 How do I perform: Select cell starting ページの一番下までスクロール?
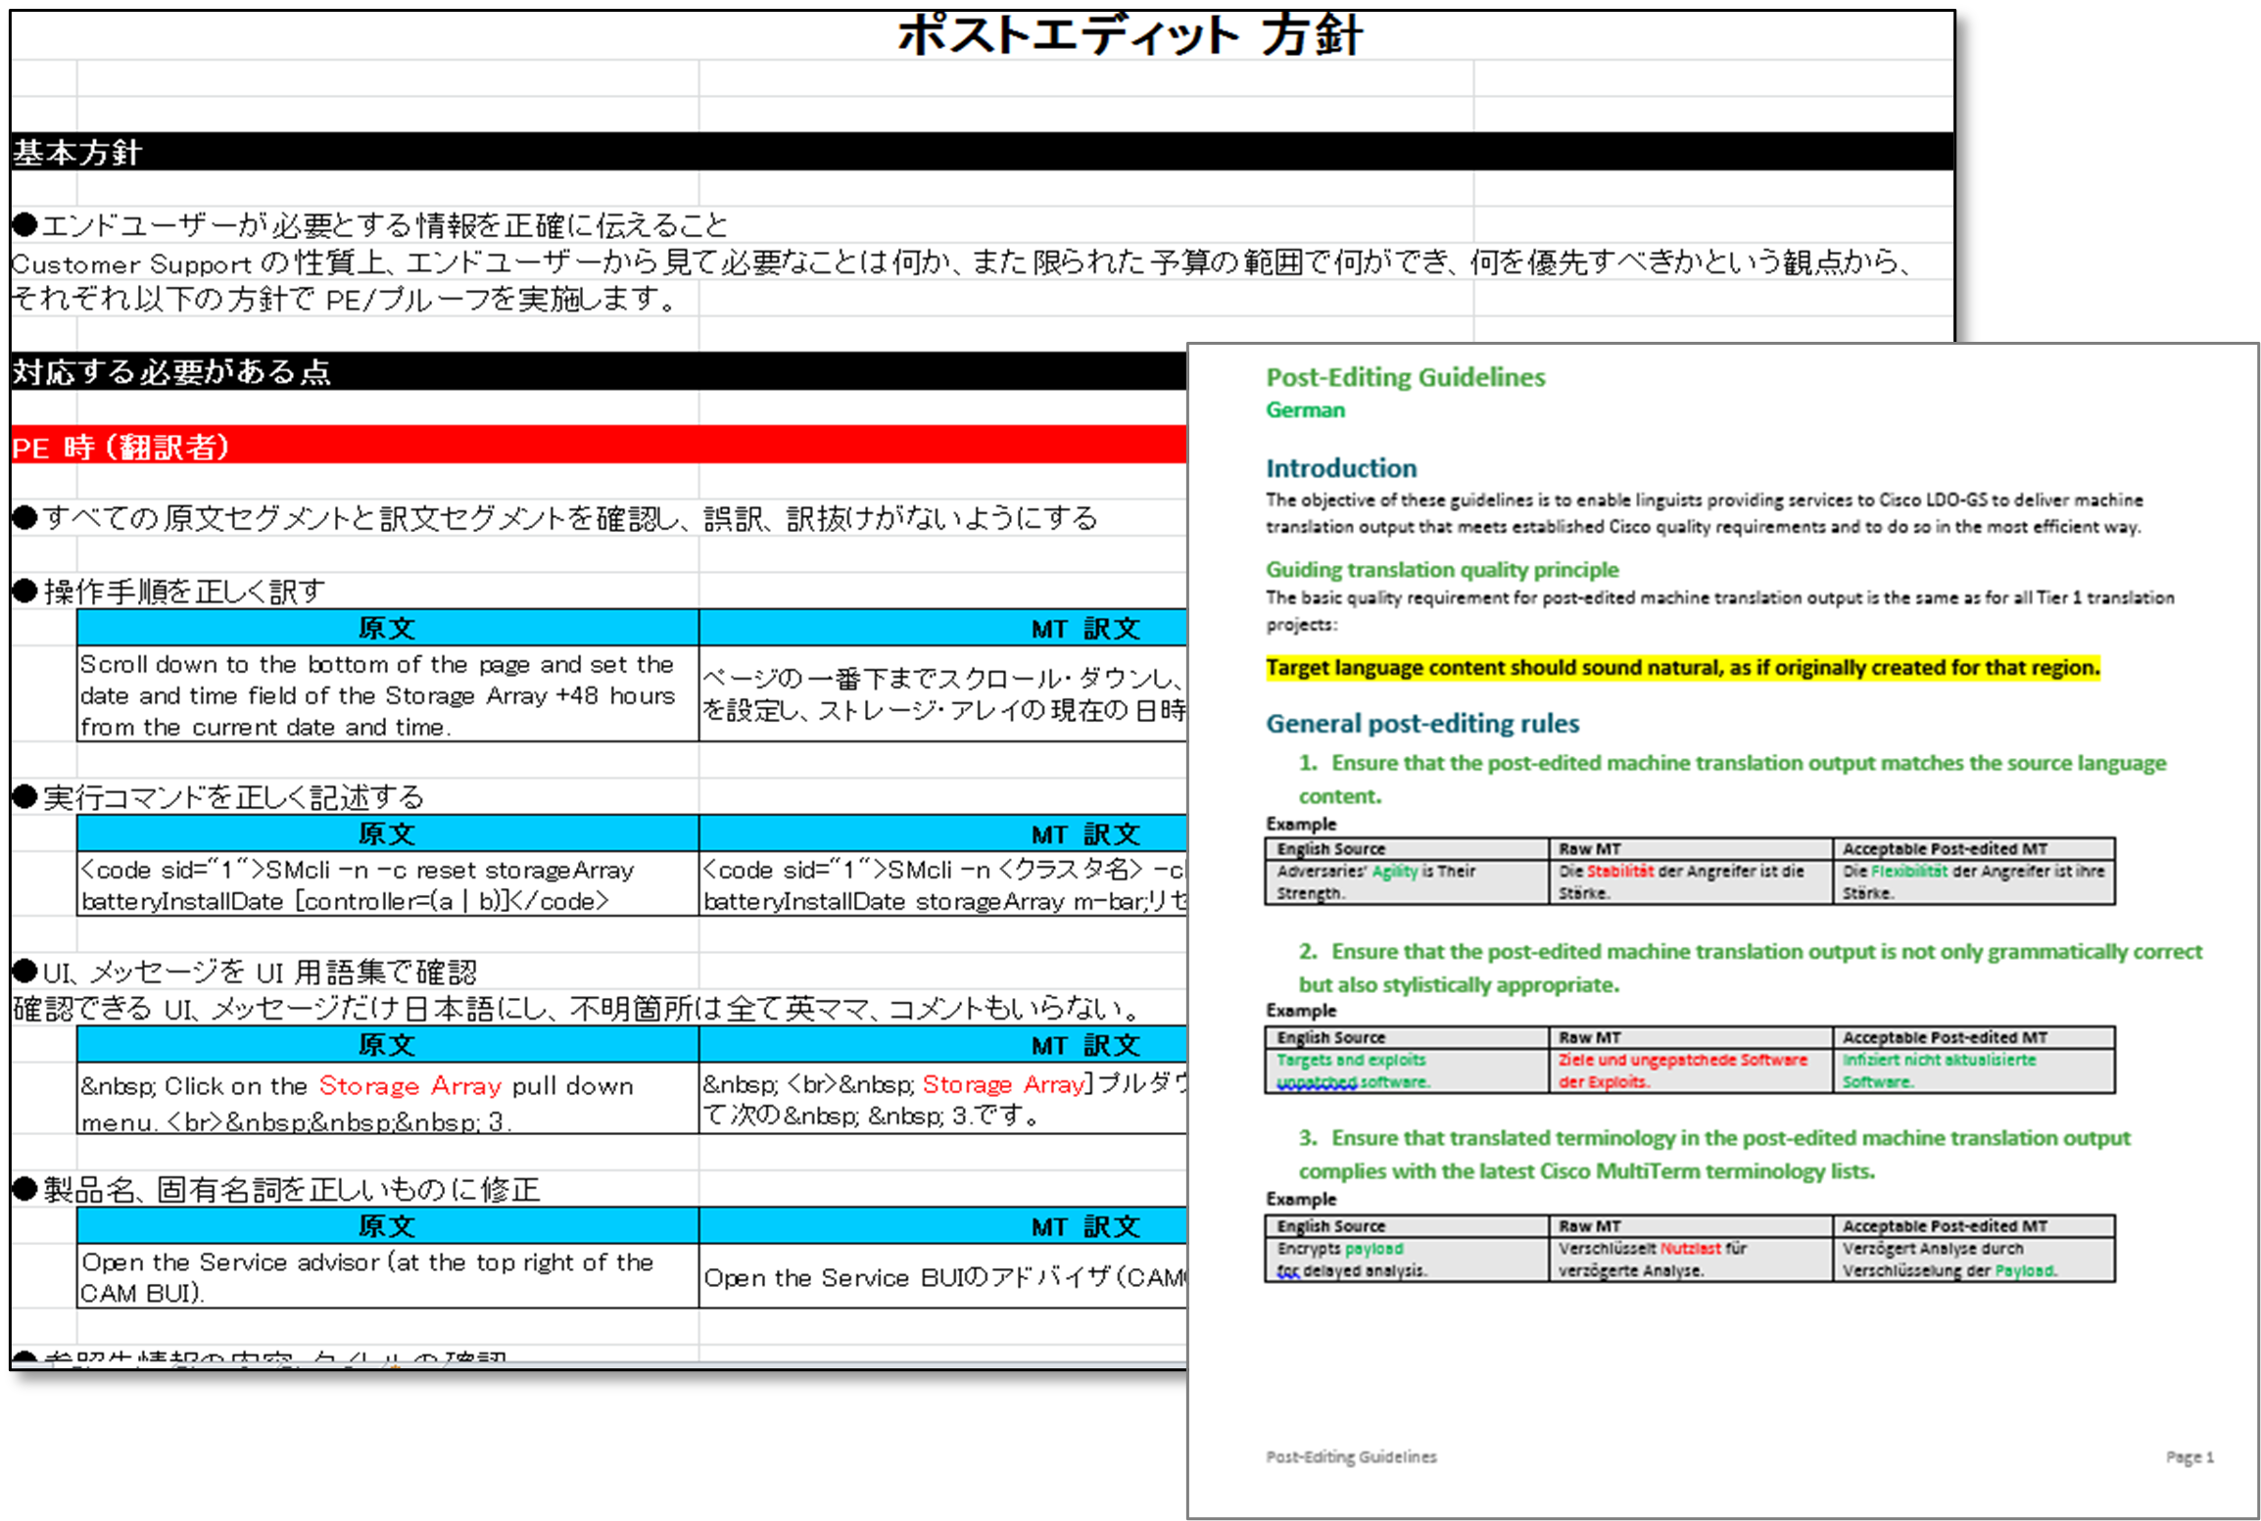click(943, 693)
